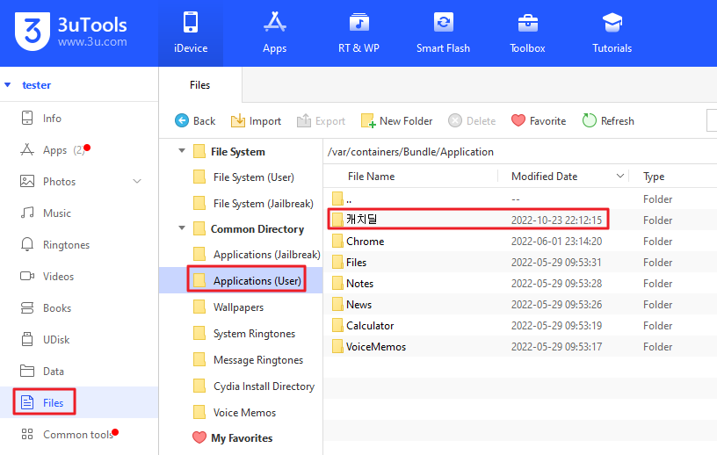Add to Favorite with heart button
Viewport: 717px width, 455px height.
pyautogui.click(x=539, y=120)
